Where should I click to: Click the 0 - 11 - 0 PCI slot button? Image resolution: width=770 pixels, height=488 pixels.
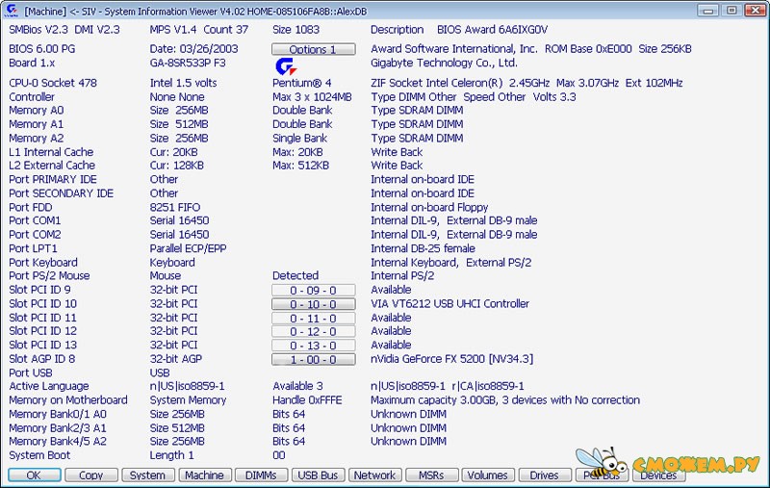314,319
